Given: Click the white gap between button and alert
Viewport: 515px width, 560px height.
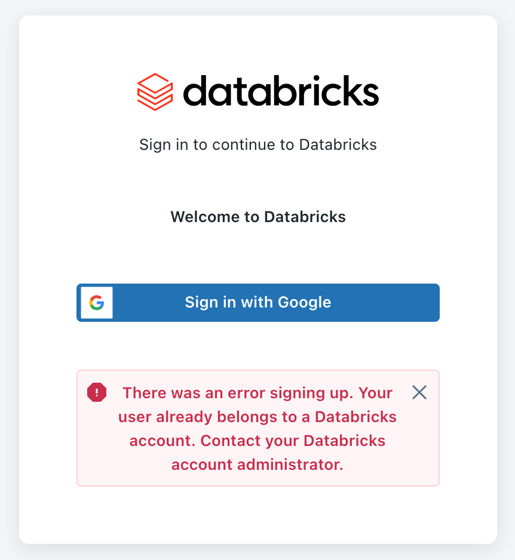Looking at the screenshot, I should point(257,346).
